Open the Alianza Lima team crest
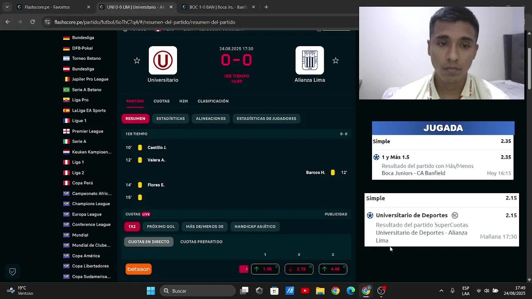 pos(310,61)
